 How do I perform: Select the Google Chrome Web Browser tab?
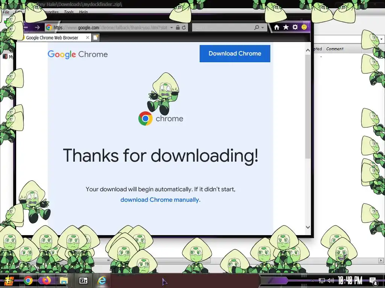52,38
